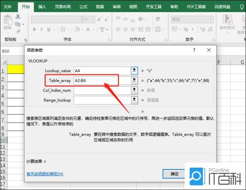Click the decrease indent icon

(141, 29)
